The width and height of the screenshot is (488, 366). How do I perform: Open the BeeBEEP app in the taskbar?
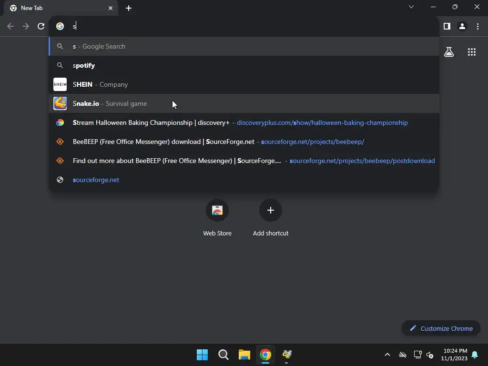click(286, 355)
